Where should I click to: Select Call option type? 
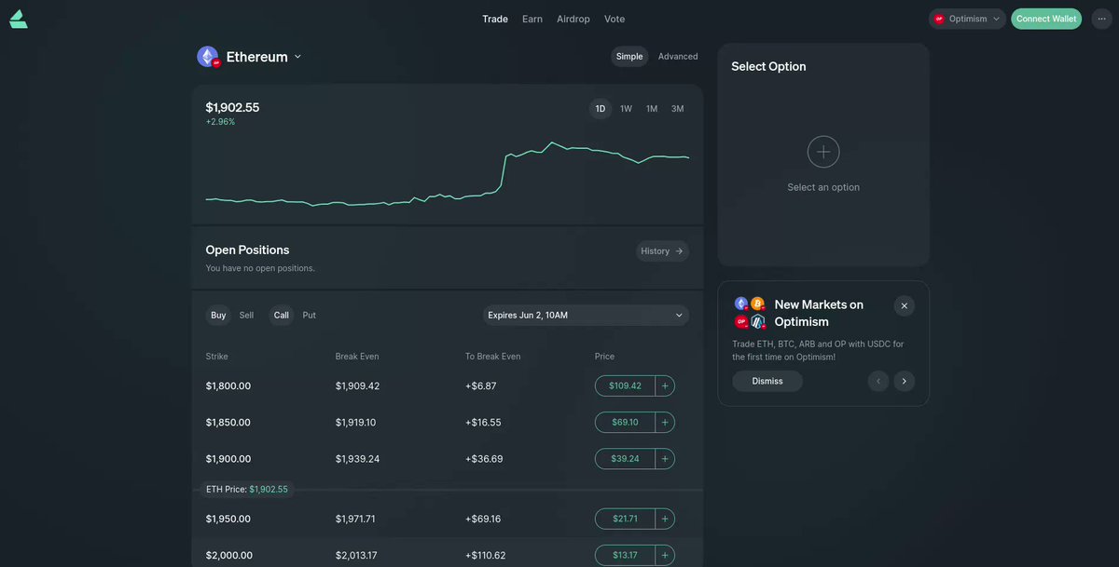coord(282,316)
